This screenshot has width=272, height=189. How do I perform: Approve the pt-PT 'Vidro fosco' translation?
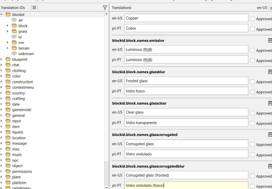pos(253,92)
